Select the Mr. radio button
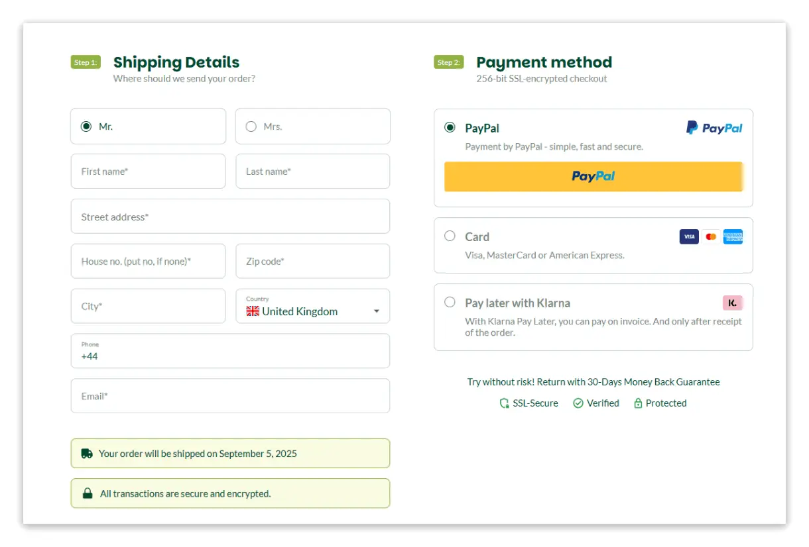The image size is (809, 547). pos(86,126)
